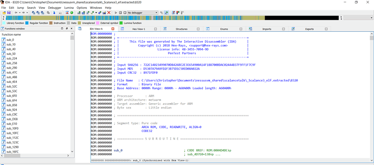Click the rightmost icon on the toolbar

[x=183, y=13]
